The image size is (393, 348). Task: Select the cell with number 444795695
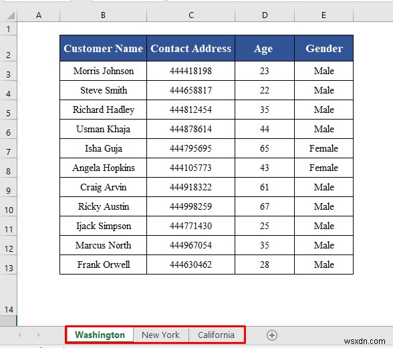pos(190,148)
